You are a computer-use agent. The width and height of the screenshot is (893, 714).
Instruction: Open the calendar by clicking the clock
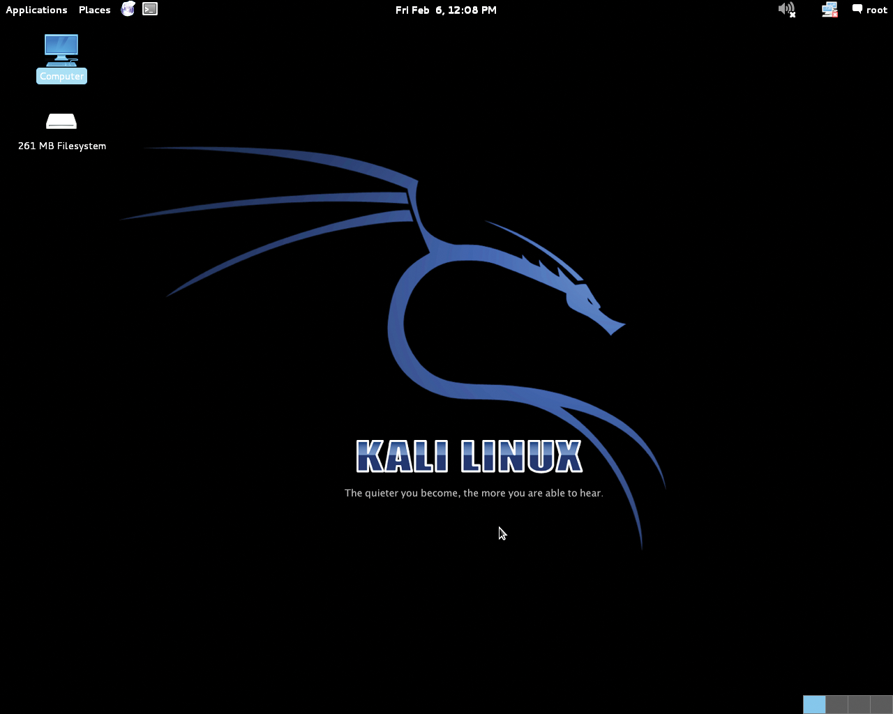446,9
